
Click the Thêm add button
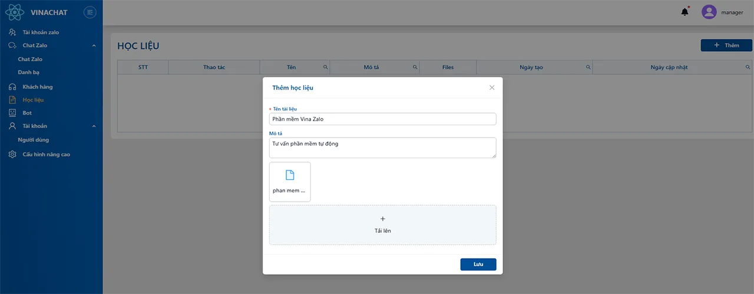point(726,45)
